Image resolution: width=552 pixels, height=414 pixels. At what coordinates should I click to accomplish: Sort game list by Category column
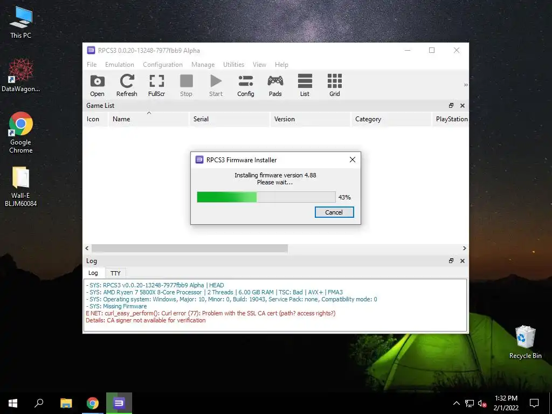(x=391, y=119)
